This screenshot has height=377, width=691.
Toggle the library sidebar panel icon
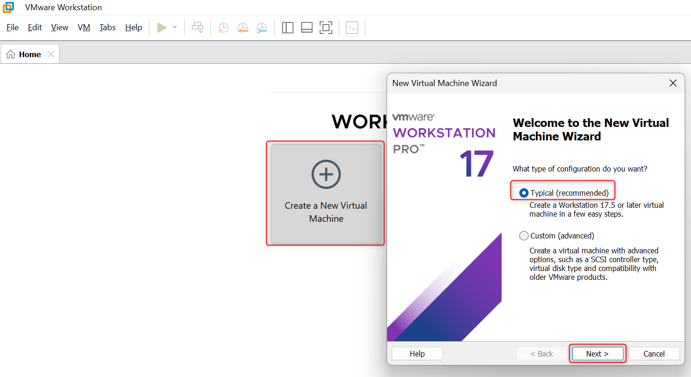tap(288, 28)
